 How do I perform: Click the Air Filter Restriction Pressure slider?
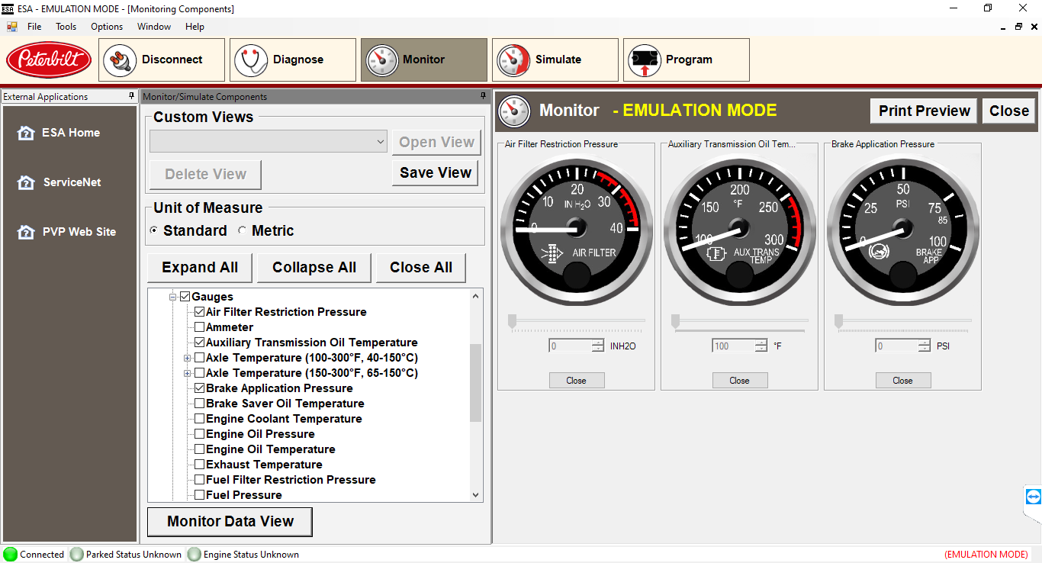pyautogui.click(x=513, y=320)
